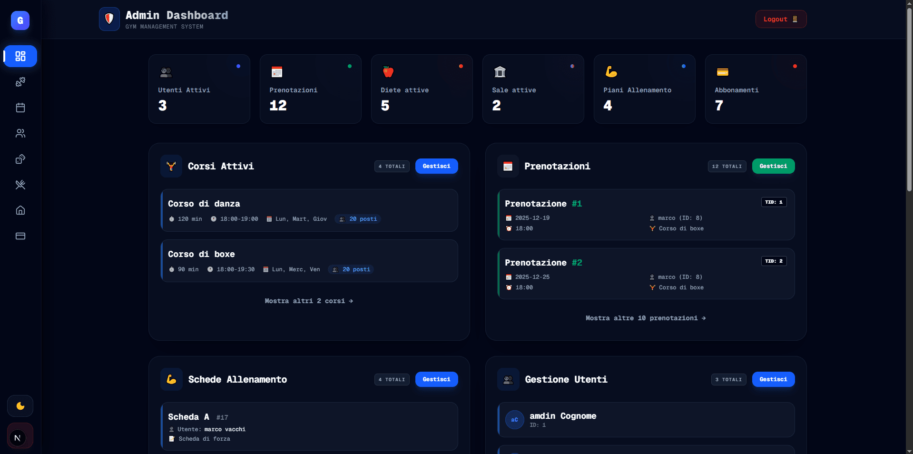
Task: Click the TID: 2 badge
Action: tap(774, 261)
